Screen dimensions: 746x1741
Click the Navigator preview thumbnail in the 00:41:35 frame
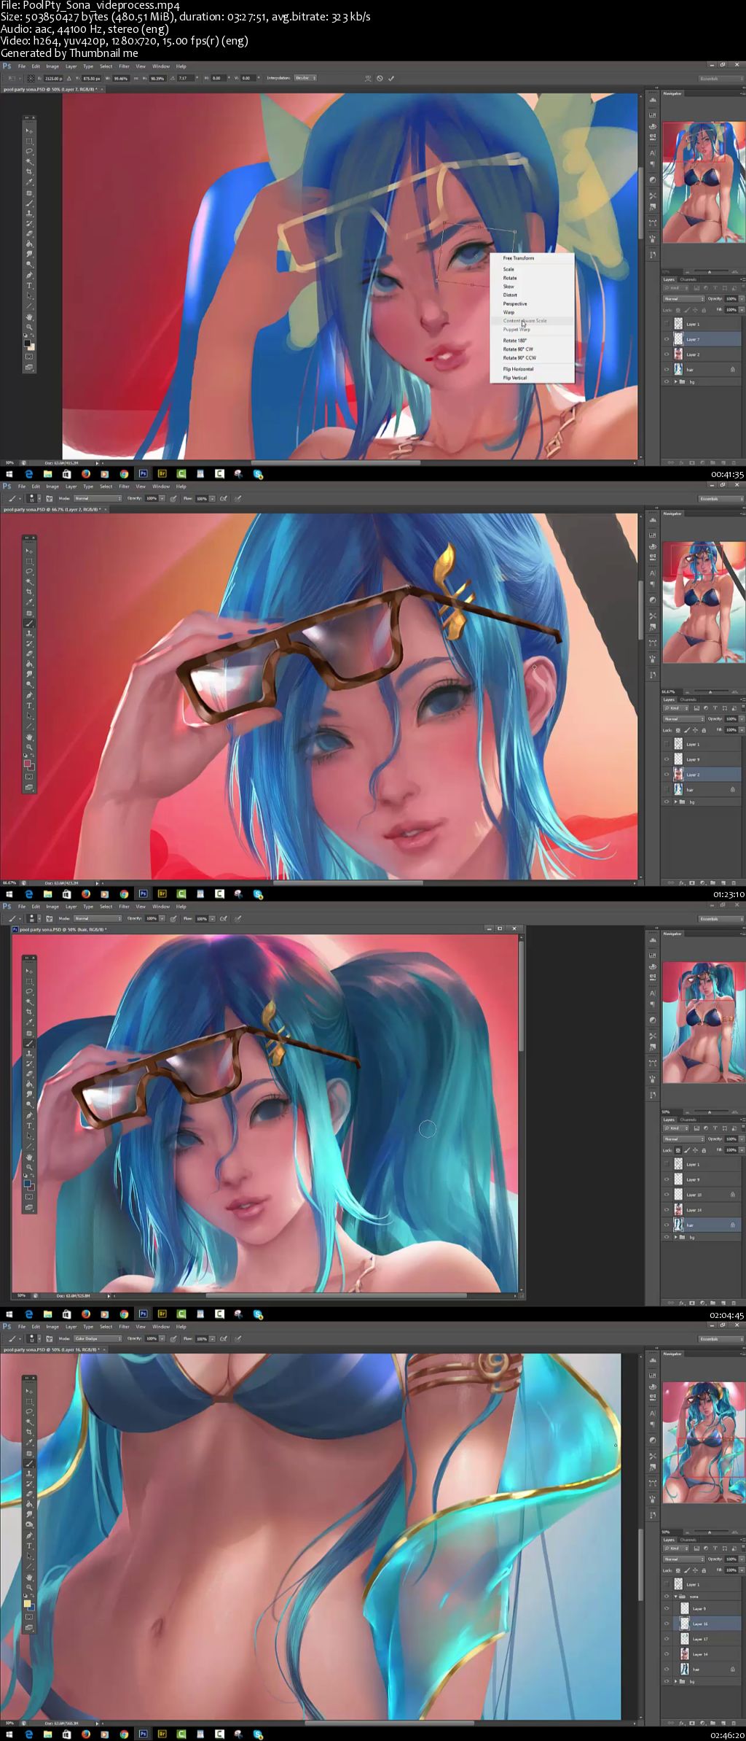[x=704, y=182]
